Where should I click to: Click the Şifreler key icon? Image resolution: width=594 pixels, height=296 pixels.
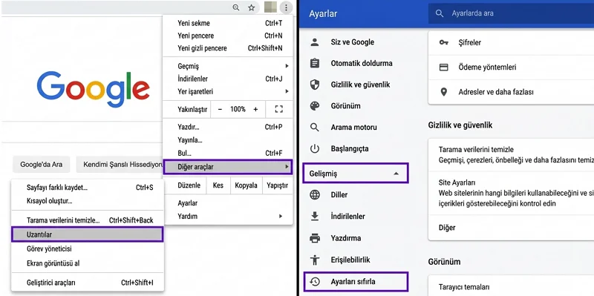point(443,42)
